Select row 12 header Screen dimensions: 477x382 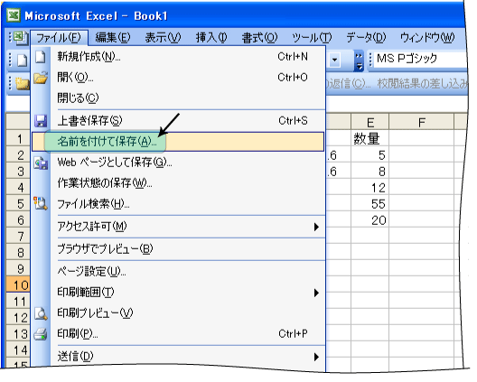18,318
